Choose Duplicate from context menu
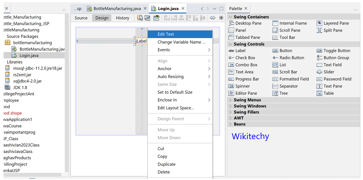This screenshot has width=363, height=180. (180, 164)
